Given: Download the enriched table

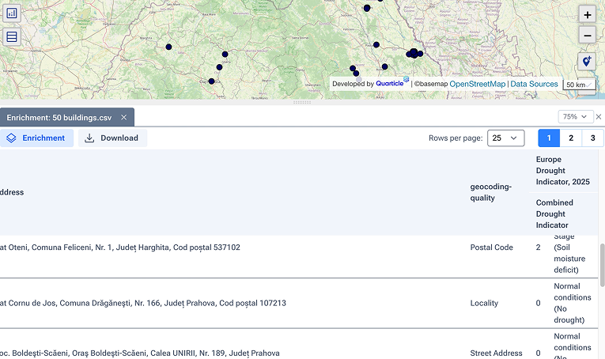Looking at the screenshot, I should (x=112, y=138).
